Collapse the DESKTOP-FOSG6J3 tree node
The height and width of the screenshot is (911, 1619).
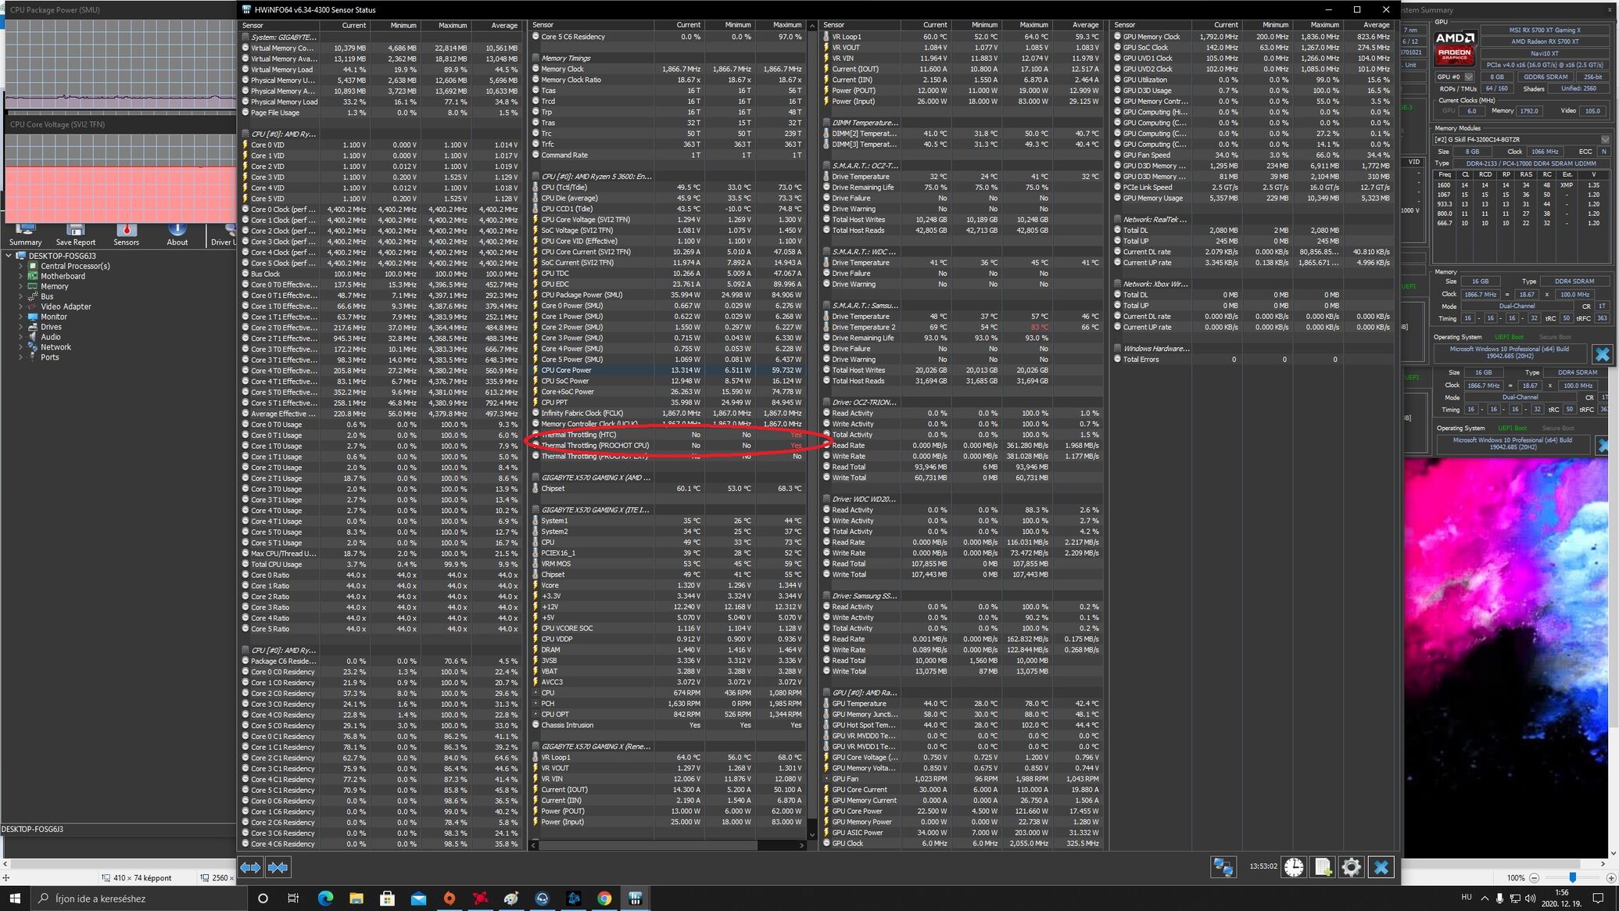pos(9,256)
